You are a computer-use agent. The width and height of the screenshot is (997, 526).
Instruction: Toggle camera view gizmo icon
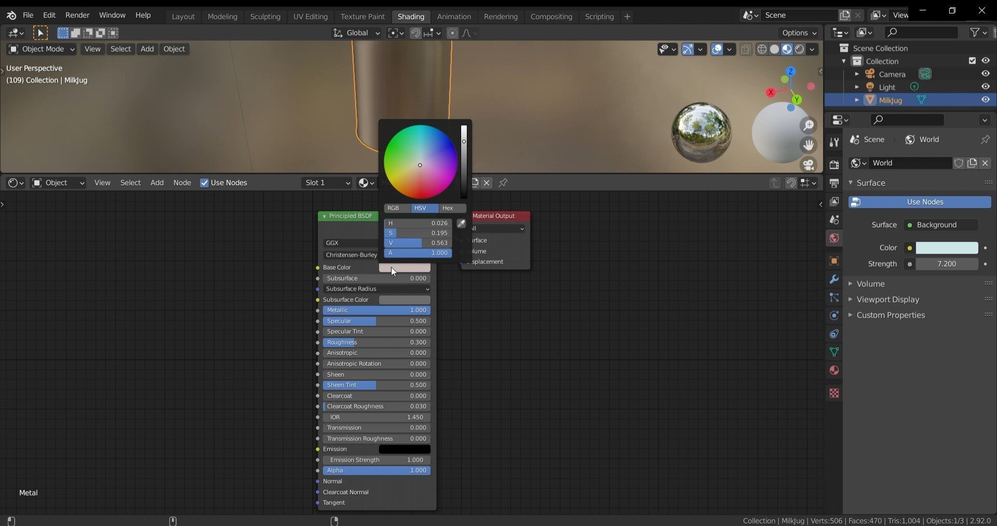(x=808, y=164)
